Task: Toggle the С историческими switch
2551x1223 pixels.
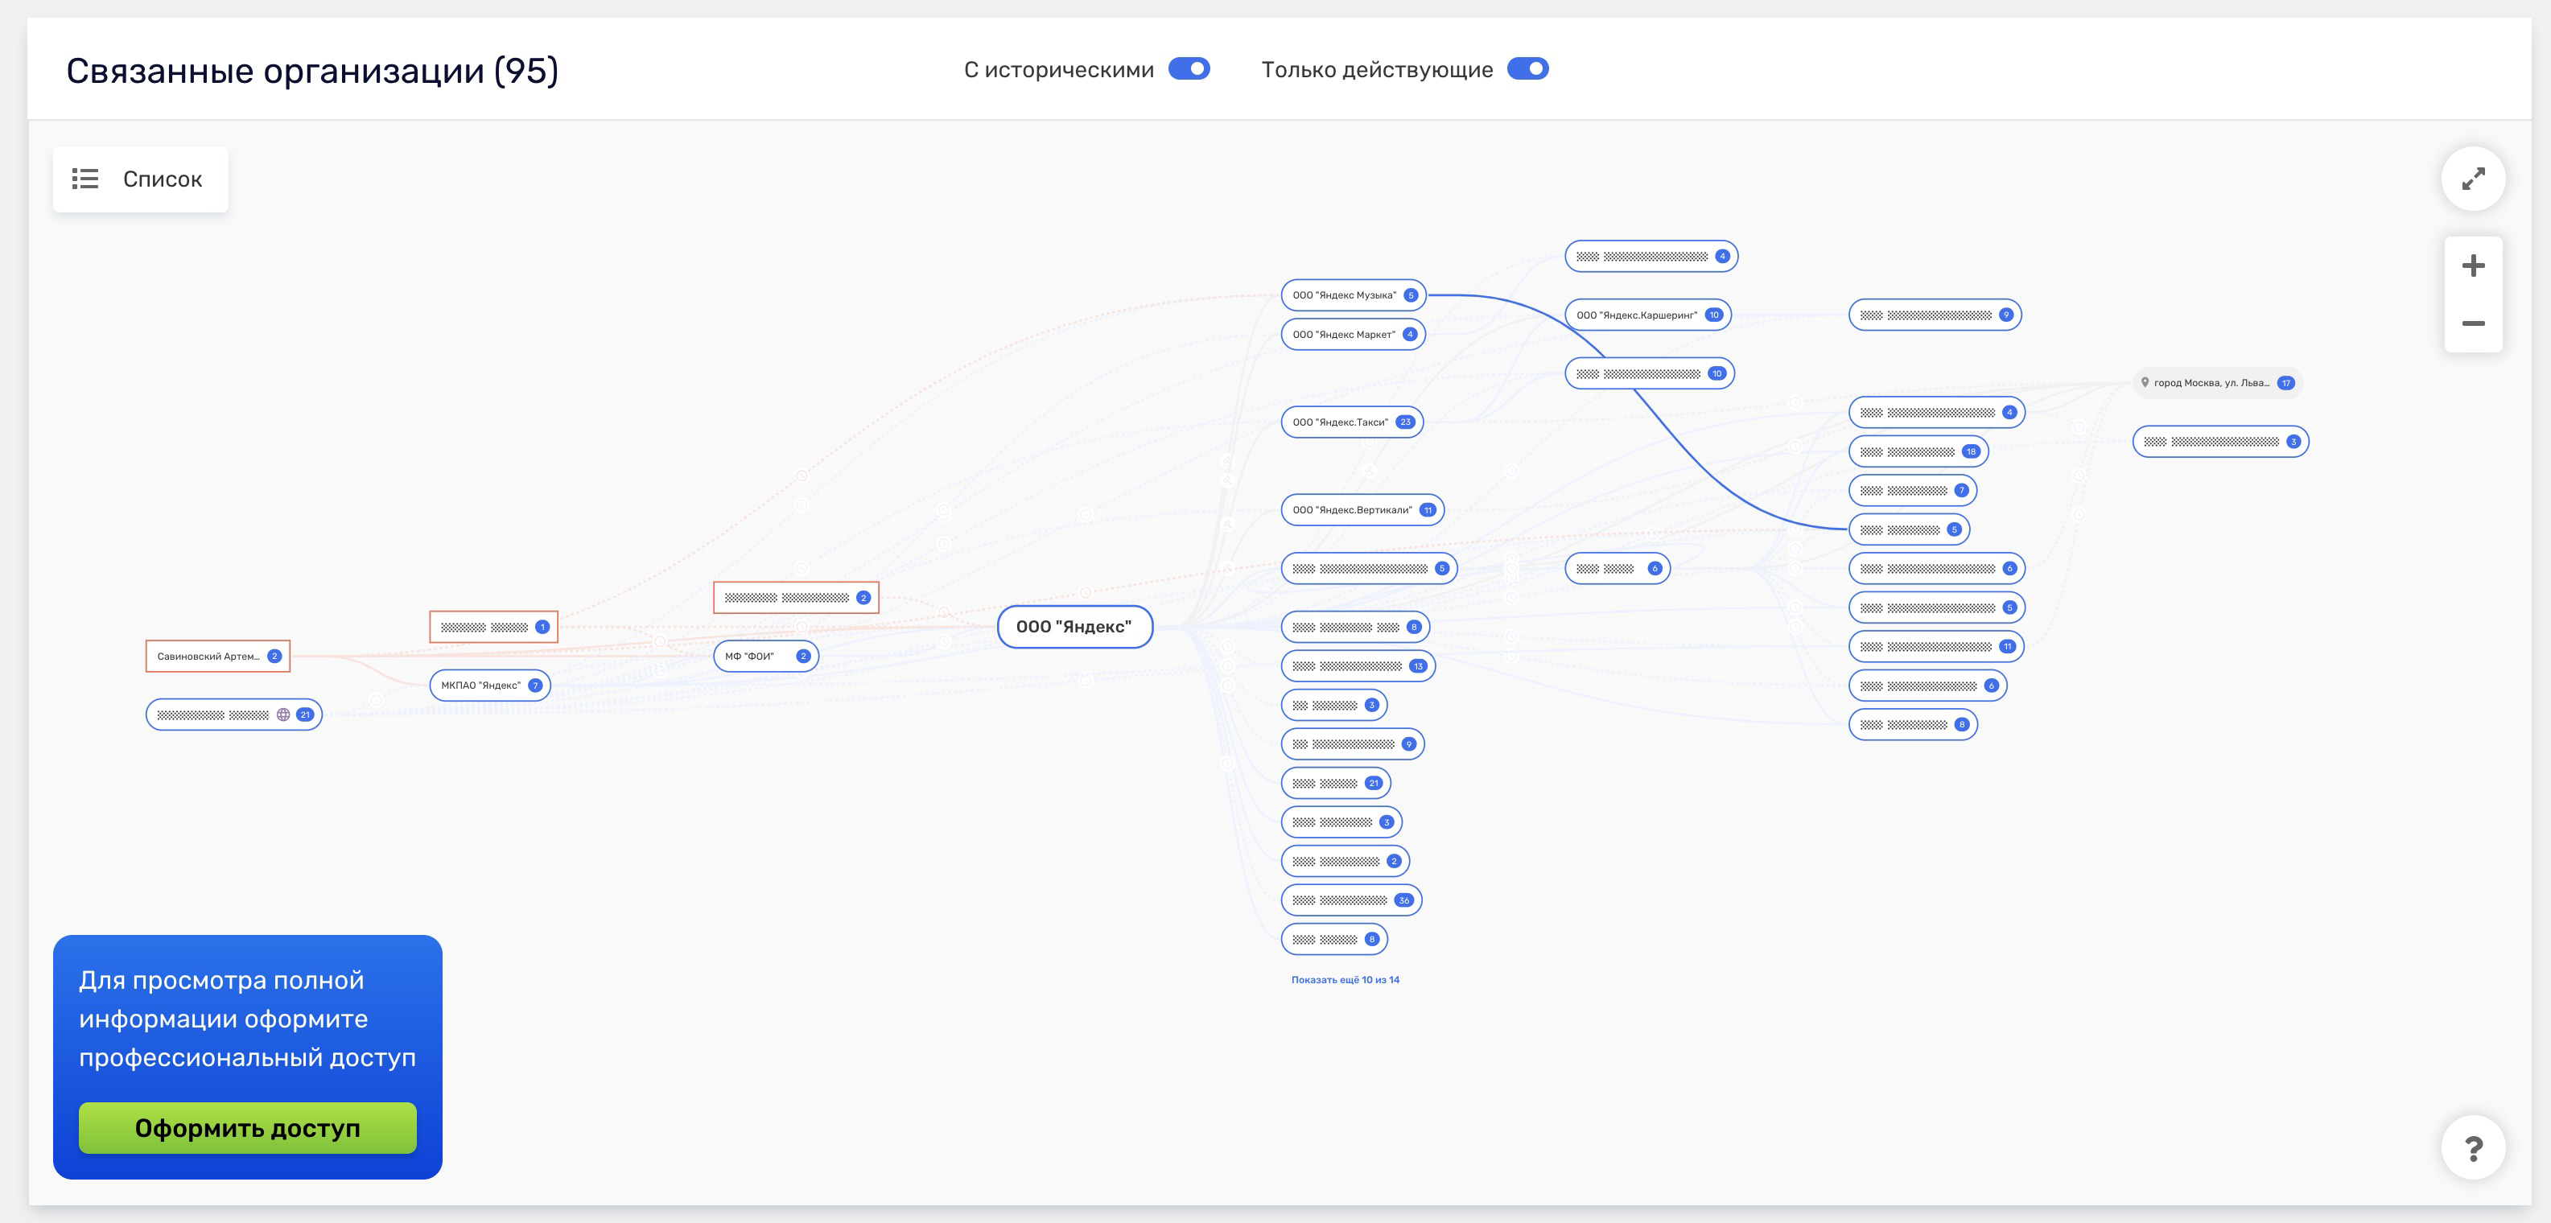Action: pyautogui.click(x=1189, y=69)
